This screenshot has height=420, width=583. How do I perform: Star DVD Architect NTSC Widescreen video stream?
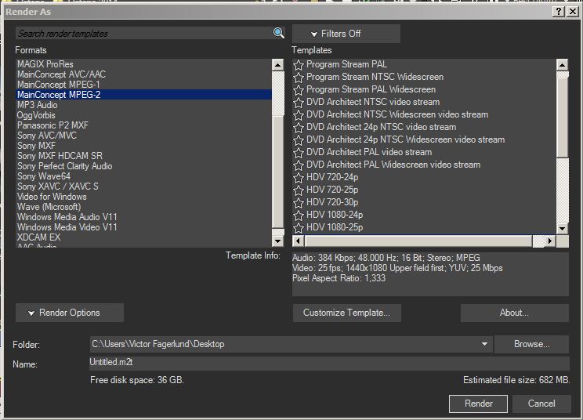[x=299, y=115]
